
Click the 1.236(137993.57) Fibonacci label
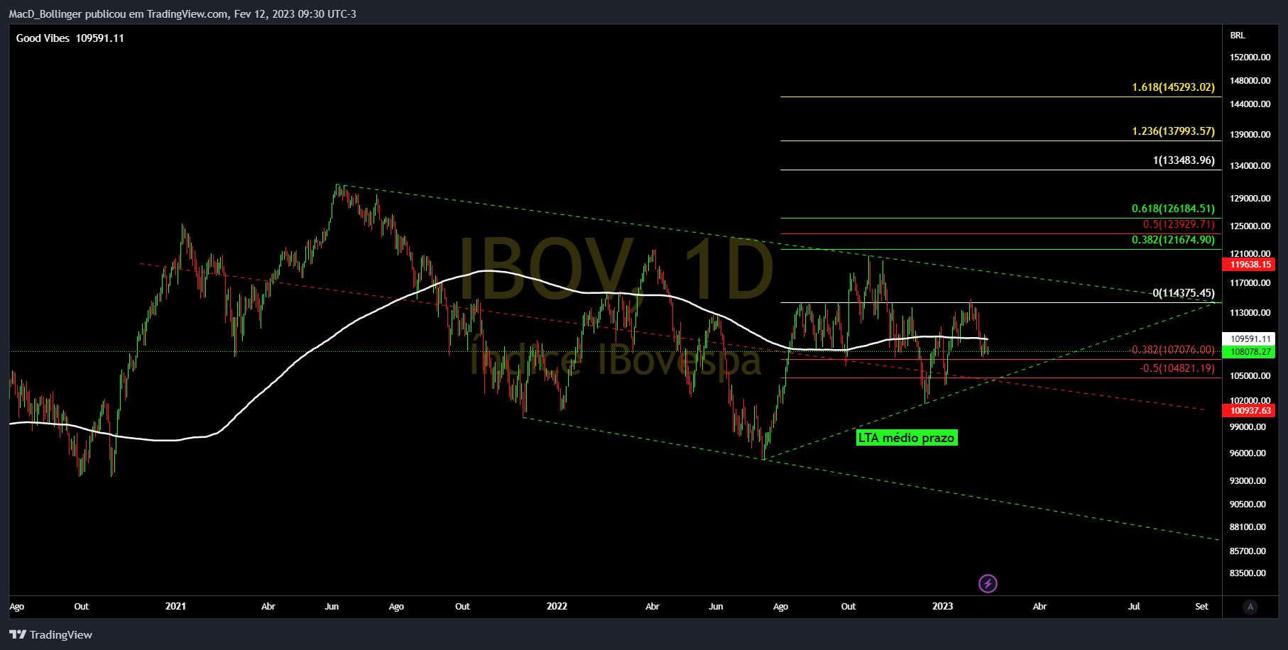[1173, 131]
